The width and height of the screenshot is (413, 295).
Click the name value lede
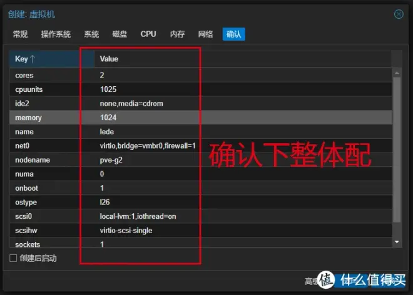107,132
